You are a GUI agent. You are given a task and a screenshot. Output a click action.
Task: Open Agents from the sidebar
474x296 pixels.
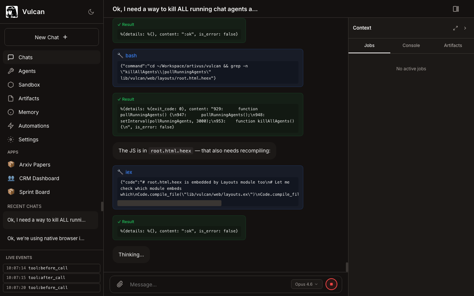pos(27,71)
